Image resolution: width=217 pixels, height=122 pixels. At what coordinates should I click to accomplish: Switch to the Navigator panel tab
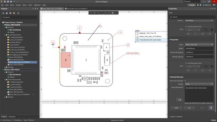pyautogui.click(x=12, y=117)
